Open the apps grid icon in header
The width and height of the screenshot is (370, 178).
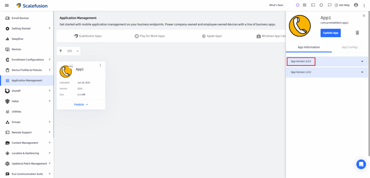pyautogui.click(x=305, y=5)
